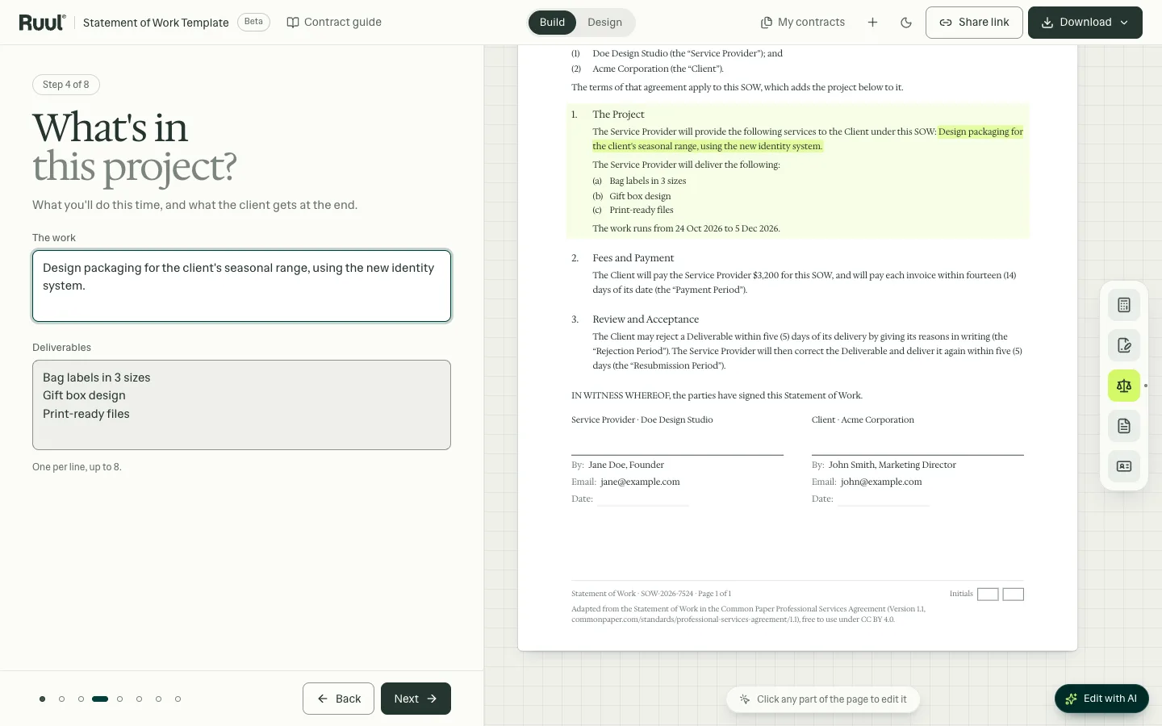Open the Contract guide
Image resolution: width=1162 pixels, height=726 pixels.
[334, 23]
